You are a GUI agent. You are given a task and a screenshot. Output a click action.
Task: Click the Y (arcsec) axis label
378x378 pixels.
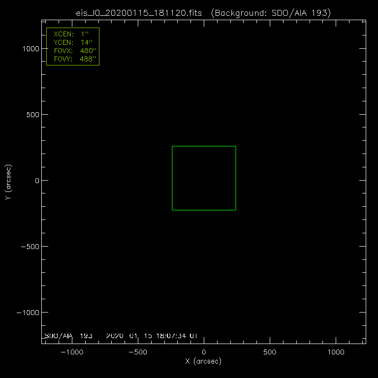click(7, 182)
